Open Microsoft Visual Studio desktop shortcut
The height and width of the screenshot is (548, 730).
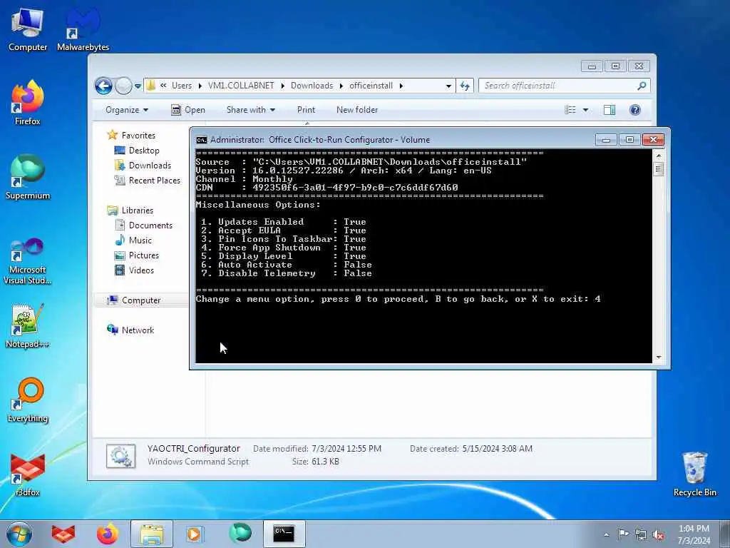(x=28, y=261)
